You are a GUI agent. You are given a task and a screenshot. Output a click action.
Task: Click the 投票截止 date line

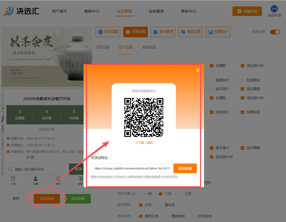coord(31,145)
